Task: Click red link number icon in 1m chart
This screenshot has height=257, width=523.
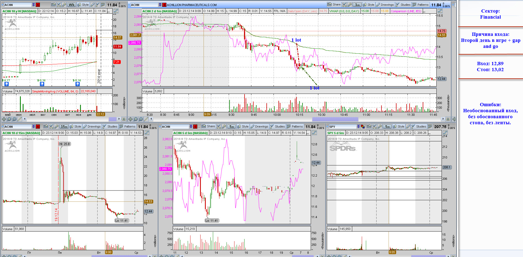Action: [164, 5]
